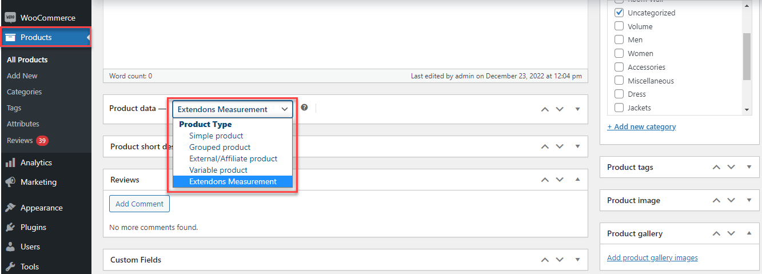
Task: Check the Volume category
Action: tap(619, 26)
